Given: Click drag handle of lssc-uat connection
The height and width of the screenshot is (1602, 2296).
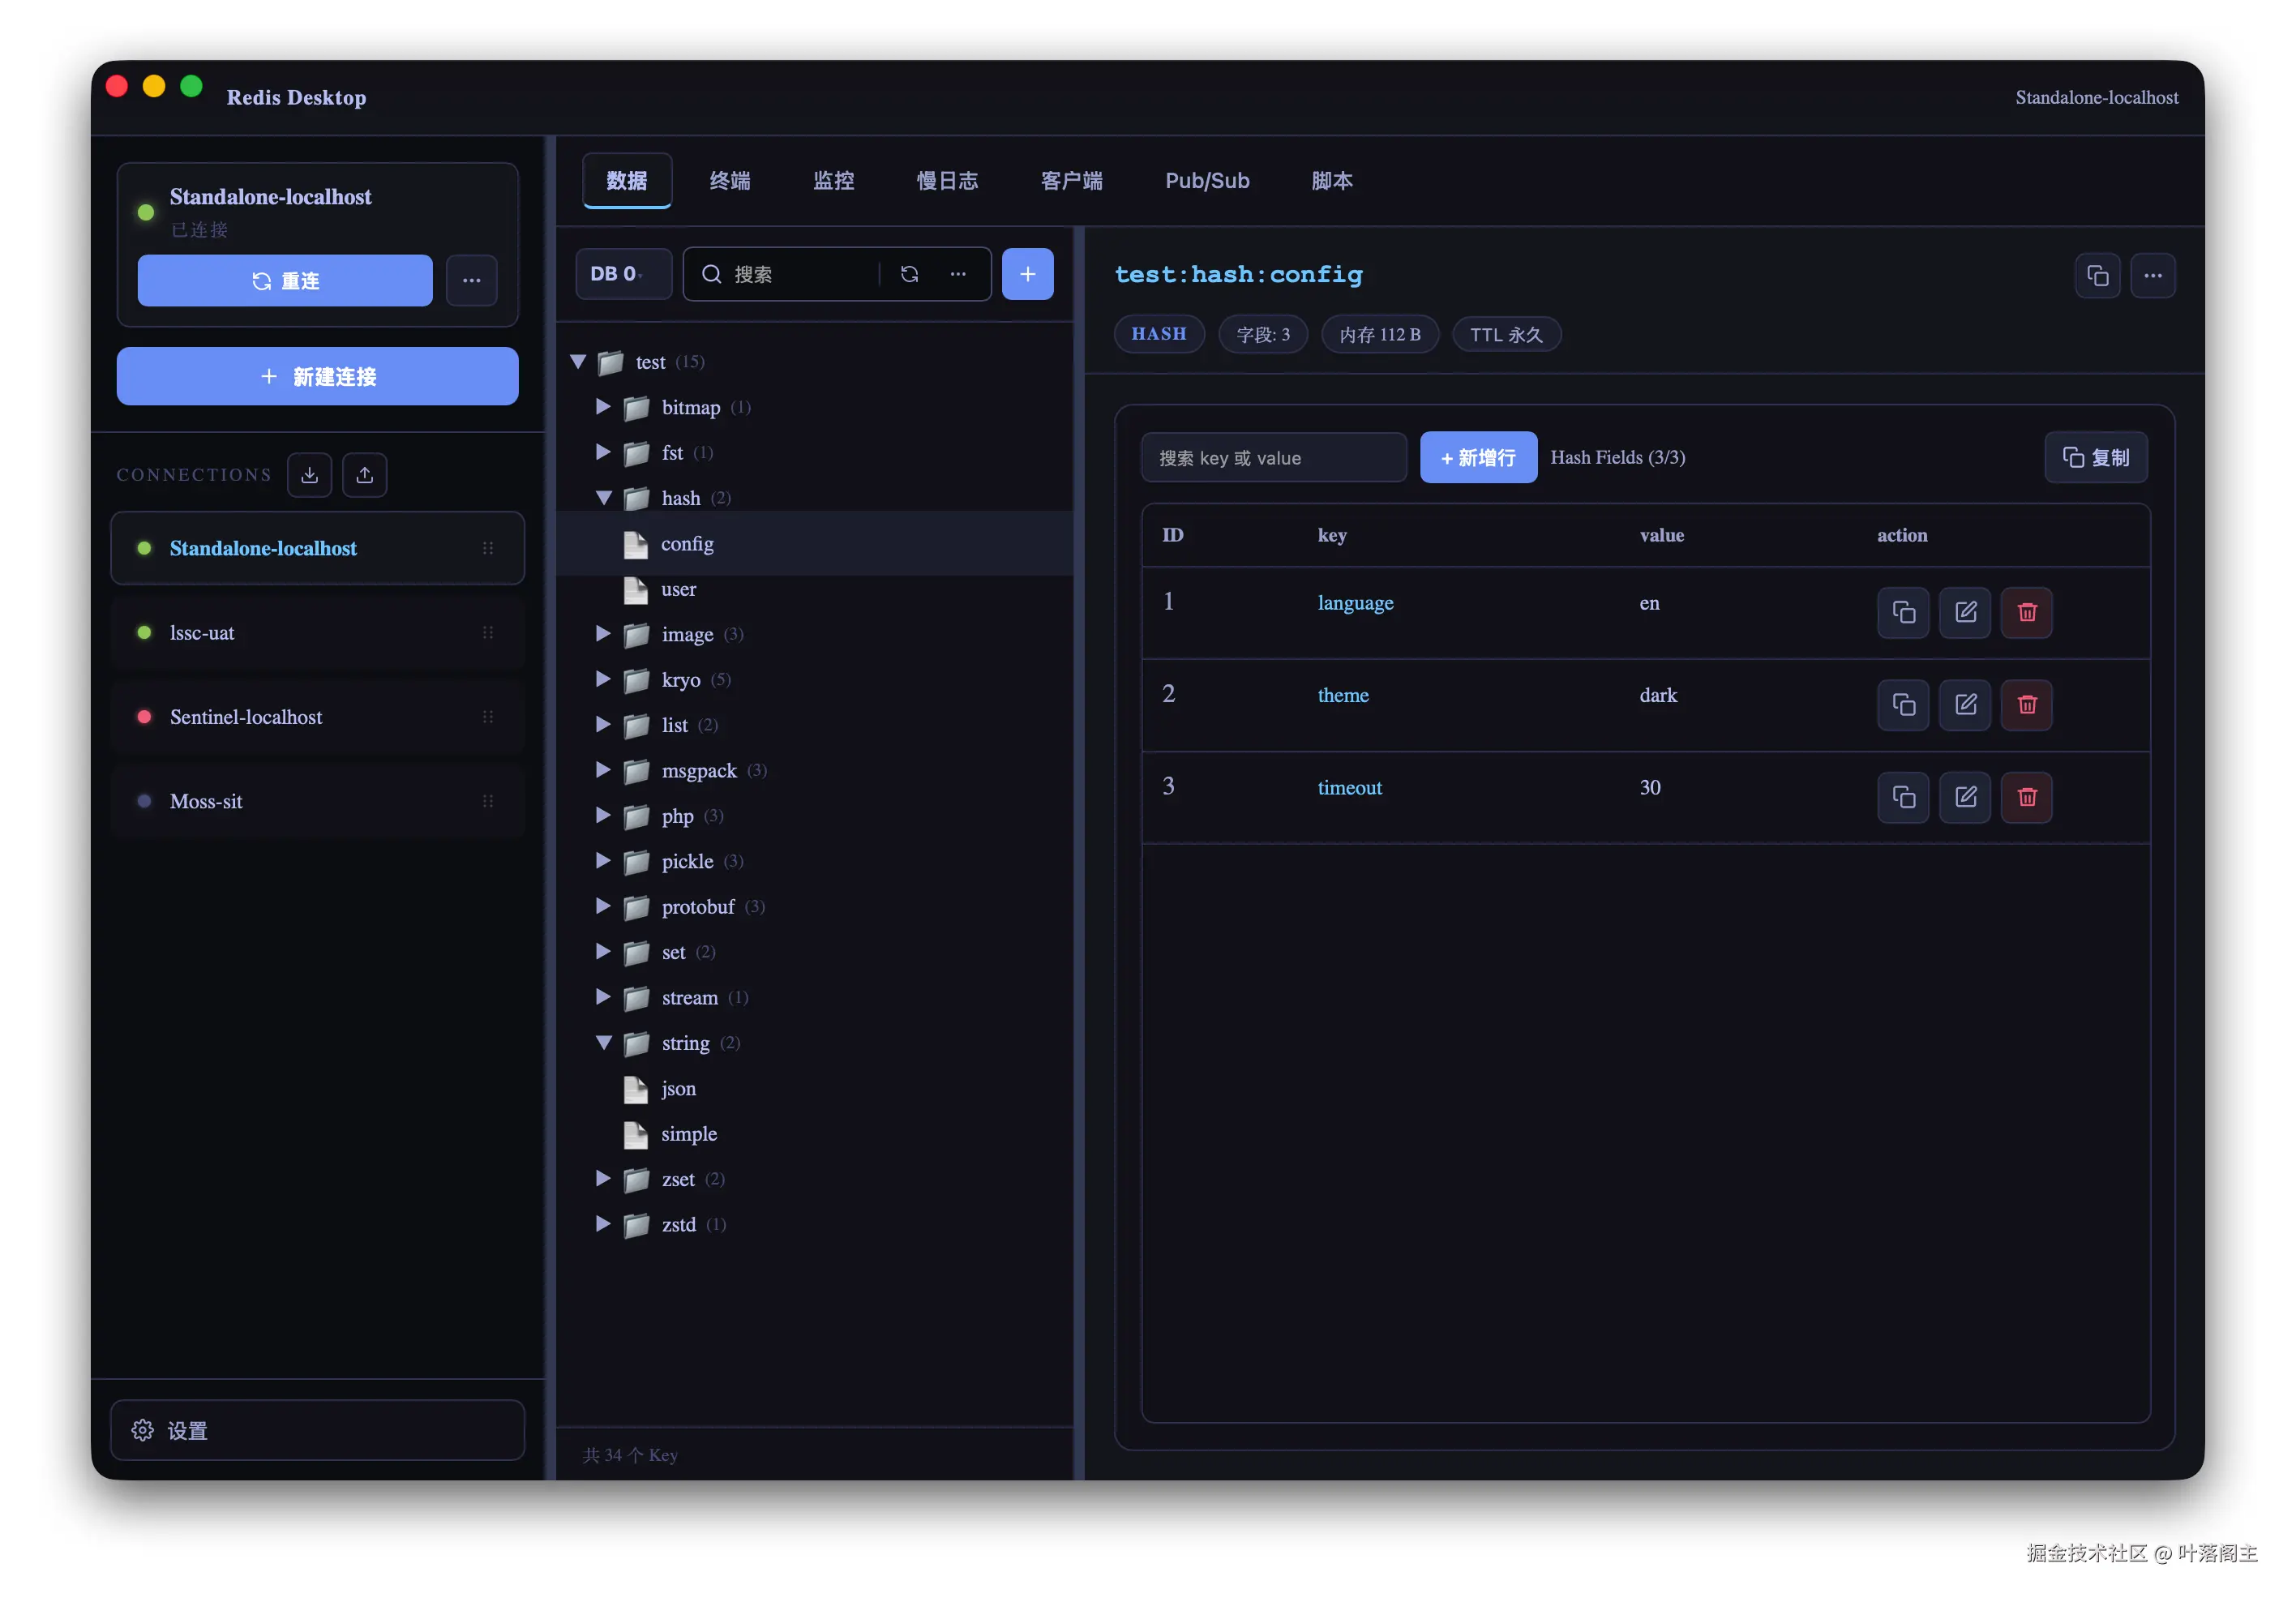Looking at the screenshot, I should click(488, 632).
